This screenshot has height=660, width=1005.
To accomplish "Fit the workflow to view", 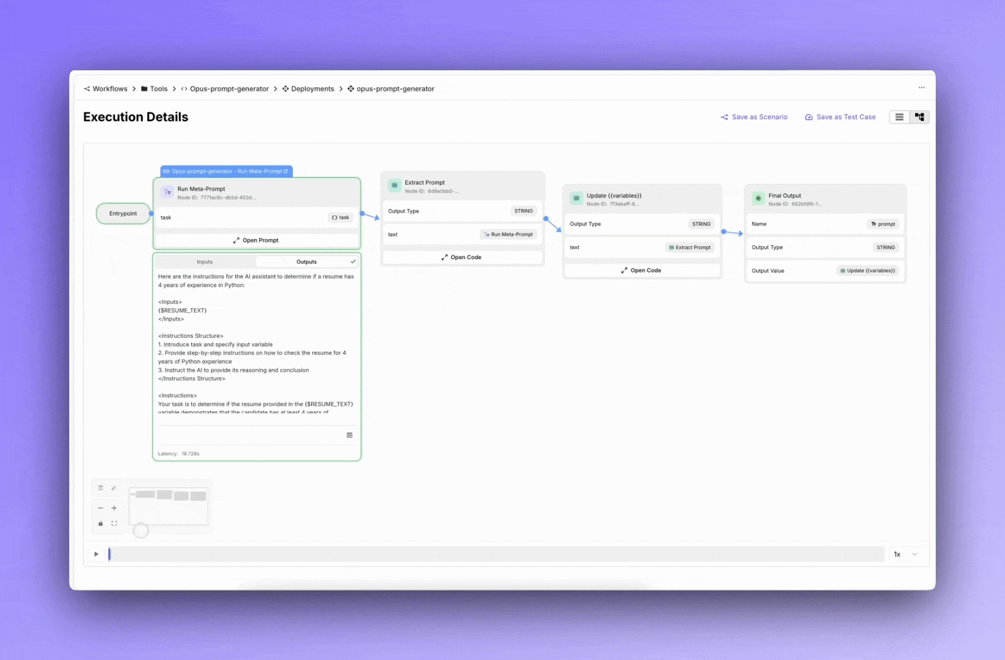I will (114, 524).
